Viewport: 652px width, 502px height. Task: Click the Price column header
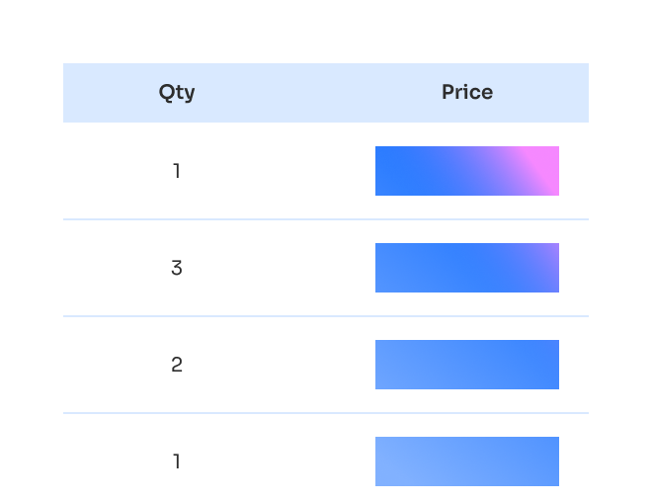466,92
